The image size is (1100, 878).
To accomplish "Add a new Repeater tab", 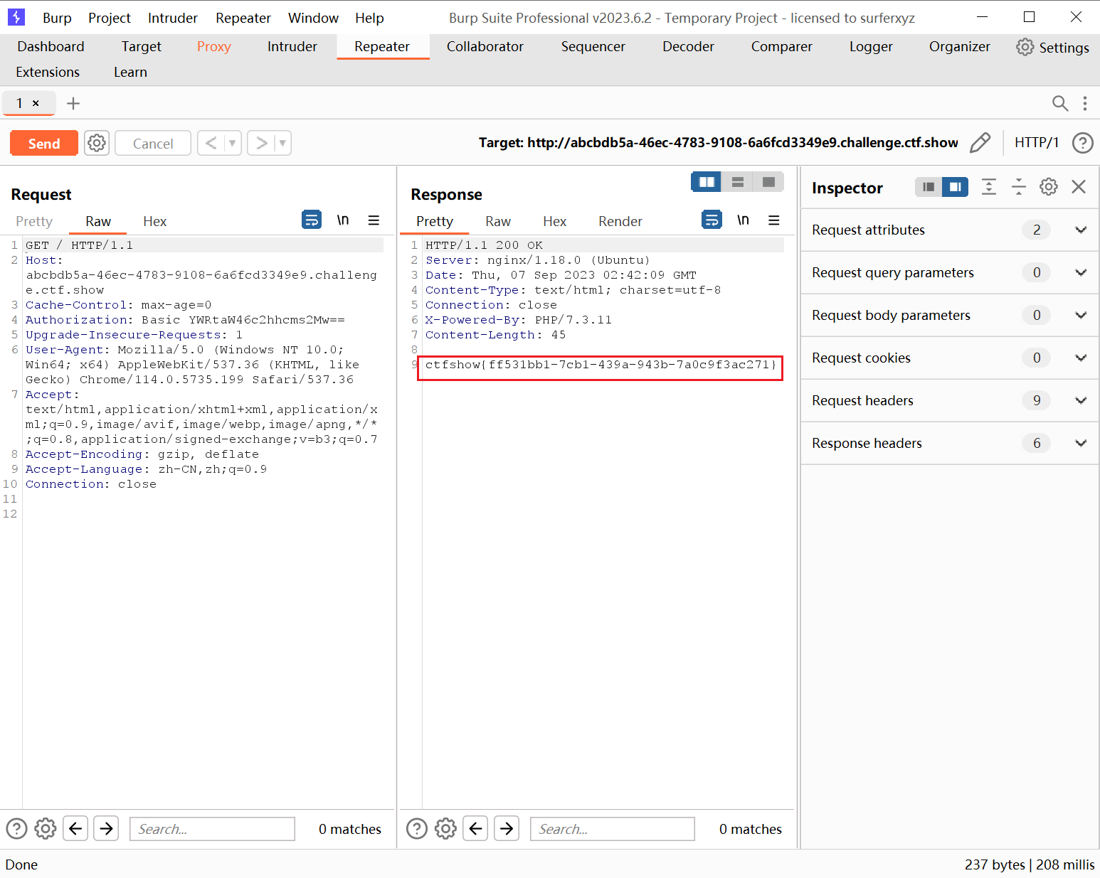I will coord(73,104).
